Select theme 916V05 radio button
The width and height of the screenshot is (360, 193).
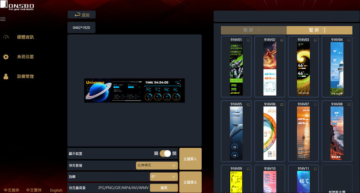point(248,104)
